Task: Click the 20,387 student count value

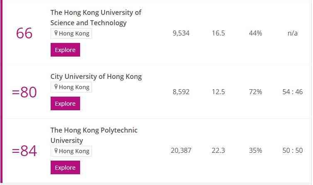Action: [181, 150]
